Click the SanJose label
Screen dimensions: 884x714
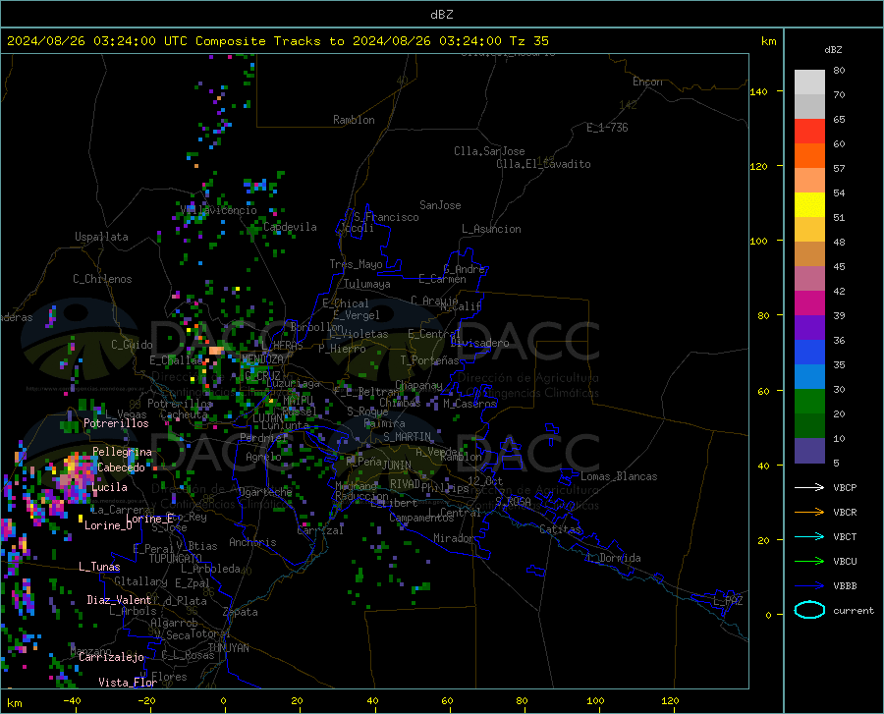[440, 205]
